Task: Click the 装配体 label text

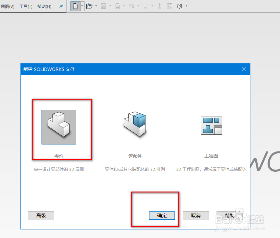Action: (135, 156)
